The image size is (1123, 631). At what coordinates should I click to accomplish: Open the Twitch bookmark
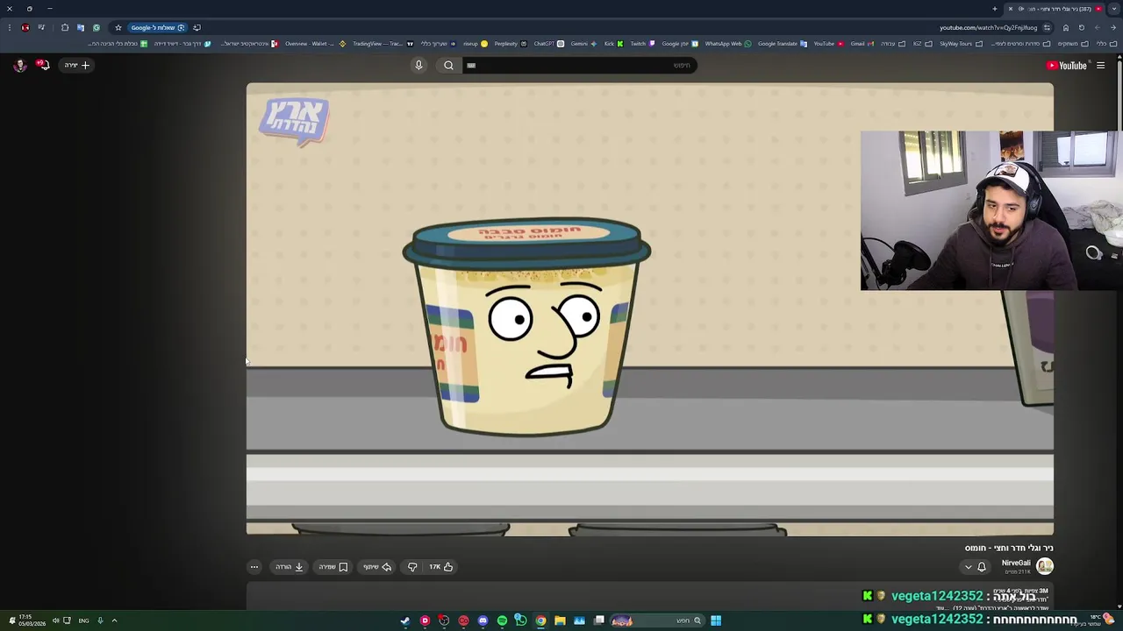[x=642, y=44]
